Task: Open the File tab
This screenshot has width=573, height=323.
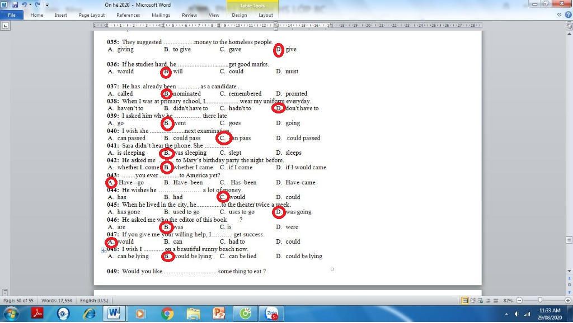Action: coord(12,15)
